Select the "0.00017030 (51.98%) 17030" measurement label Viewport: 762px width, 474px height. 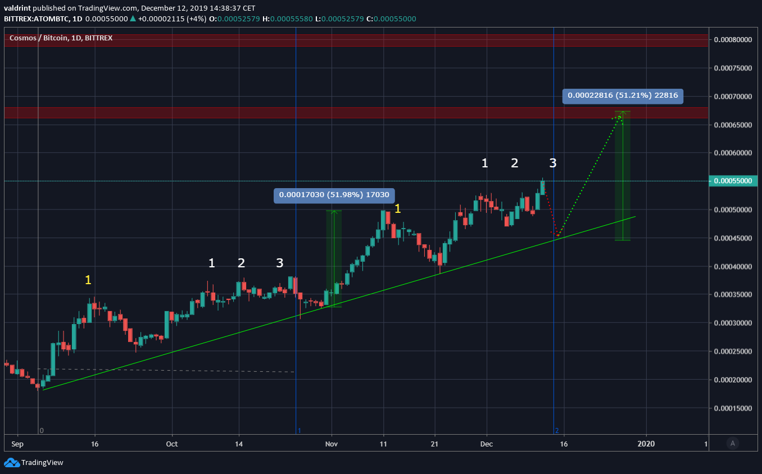(x=334, y=195)
